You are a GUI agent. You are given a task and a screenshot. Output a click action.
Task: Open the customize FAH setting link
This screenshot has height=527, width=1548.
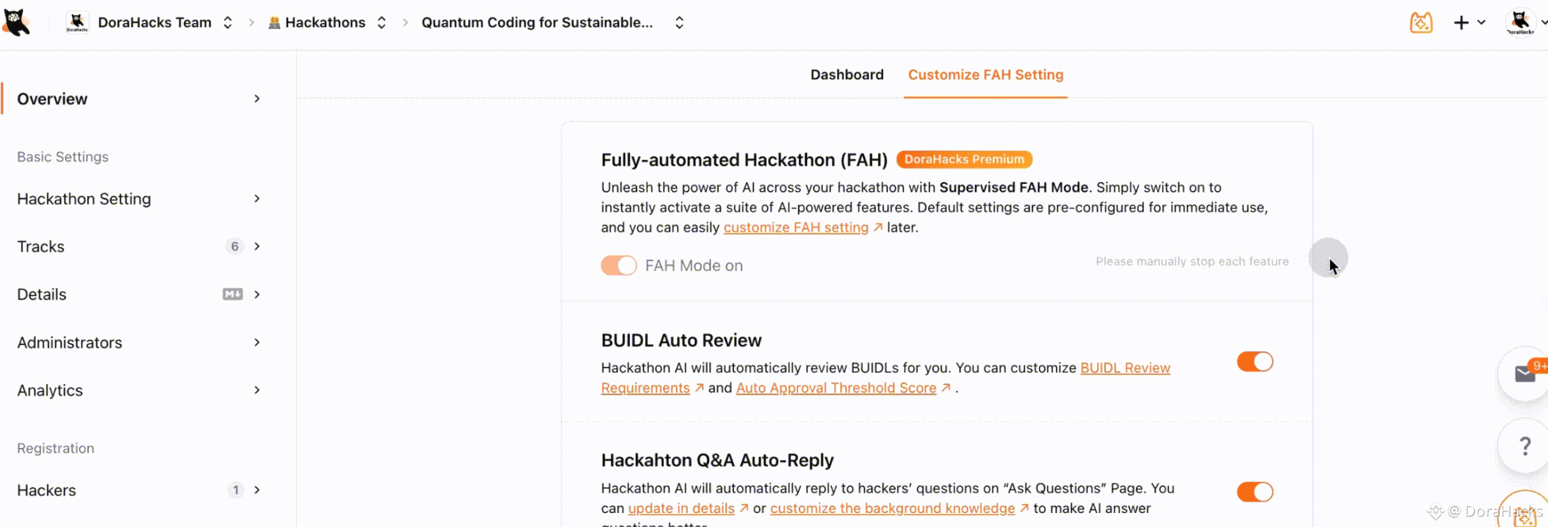pyautogui.click(x=796, y=227)
